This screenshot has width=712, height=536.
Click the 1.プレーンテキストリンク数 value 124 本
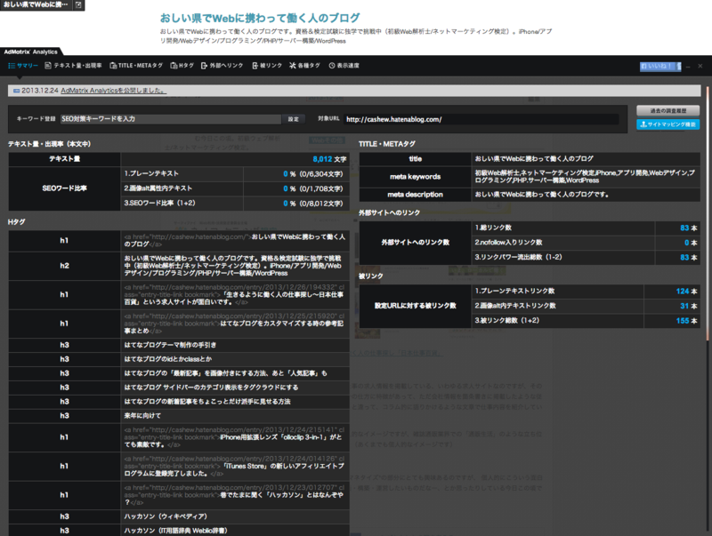pyautogui.click(x=686, y=292)
